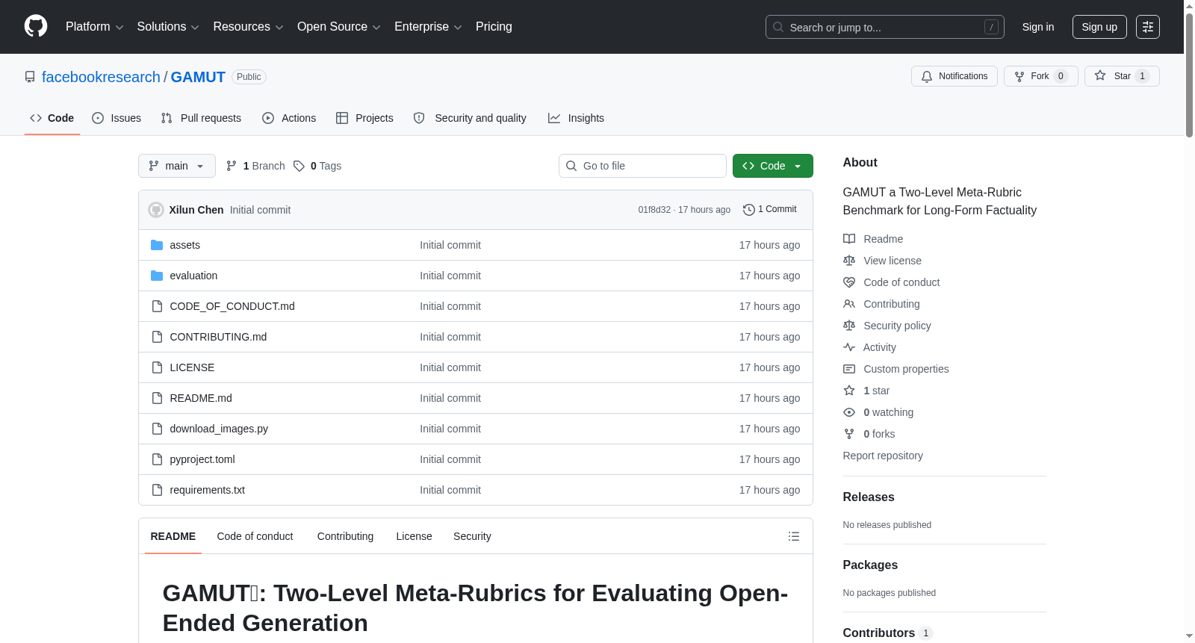Open pyproject.toml file
The image size is (1195, 643).
point(202,459)
